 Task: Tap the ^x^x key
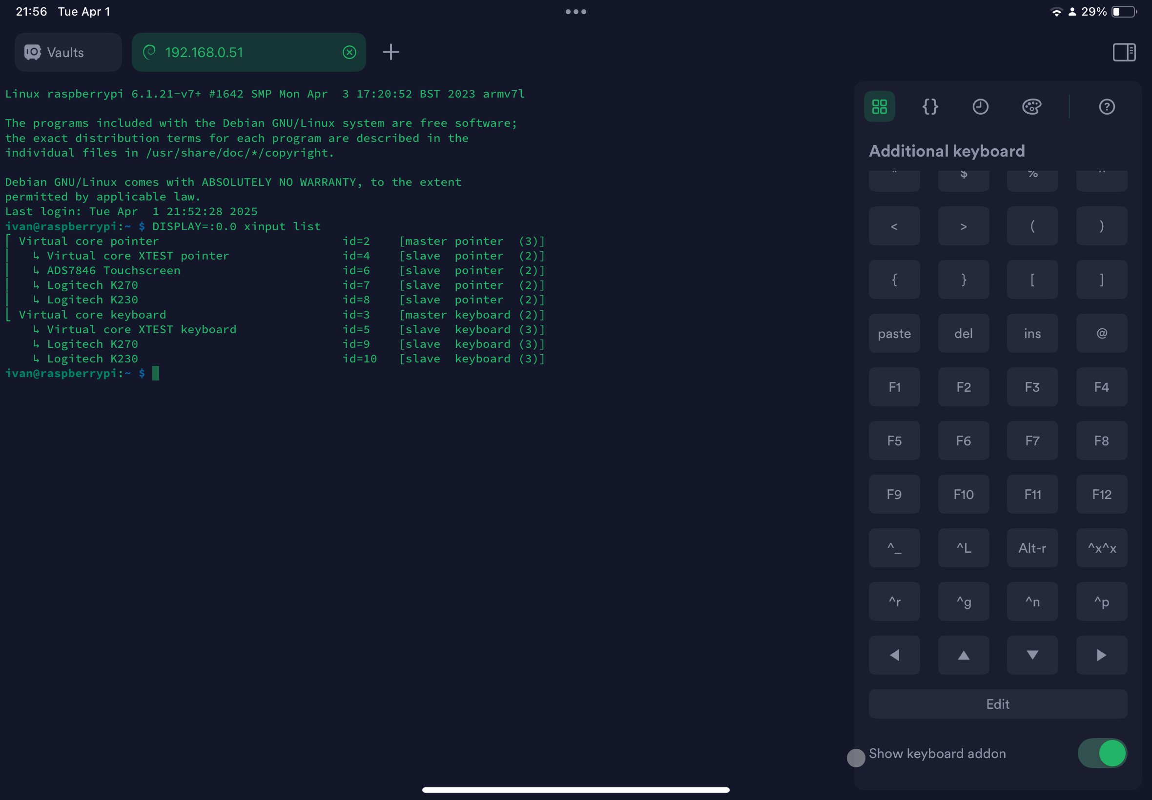point(1101,548)
